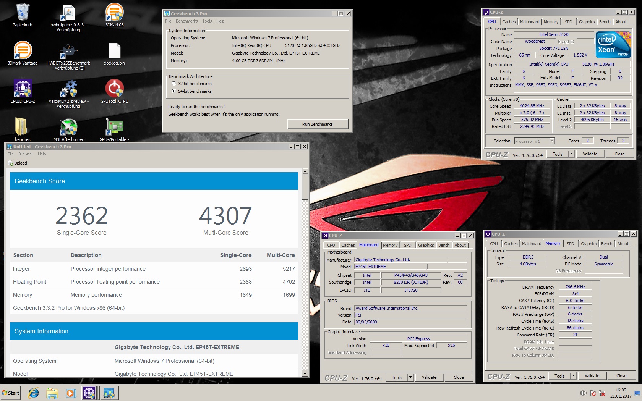
Task: Open the MaxxMEM2_preview shortcut icon
Action: [x=68, y=89]
